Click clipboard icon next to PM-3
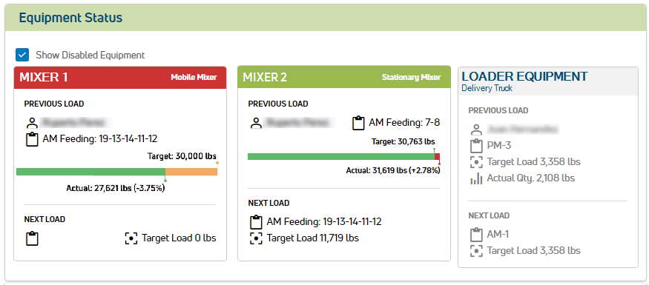Viewport: 649px width, 285px height. (x=477, y=146)
